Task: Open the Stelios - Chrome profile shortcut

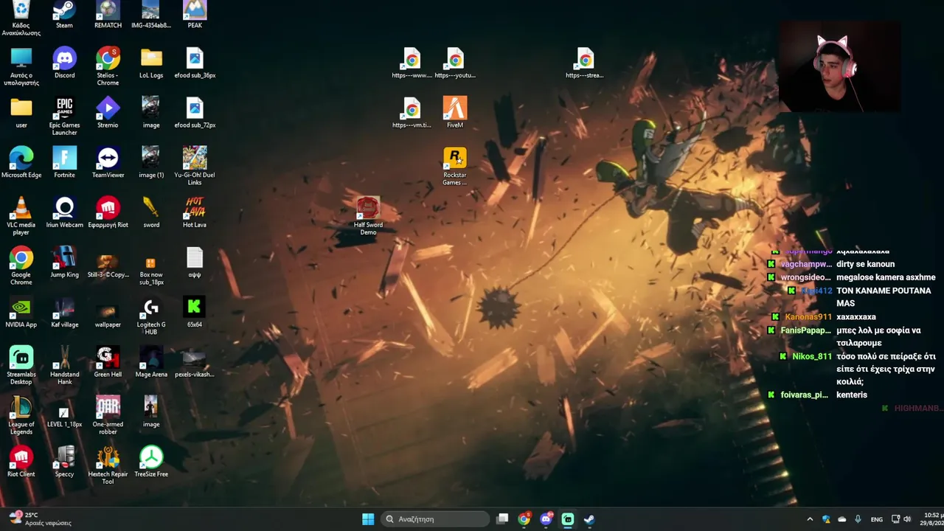Action: point(108,66)
